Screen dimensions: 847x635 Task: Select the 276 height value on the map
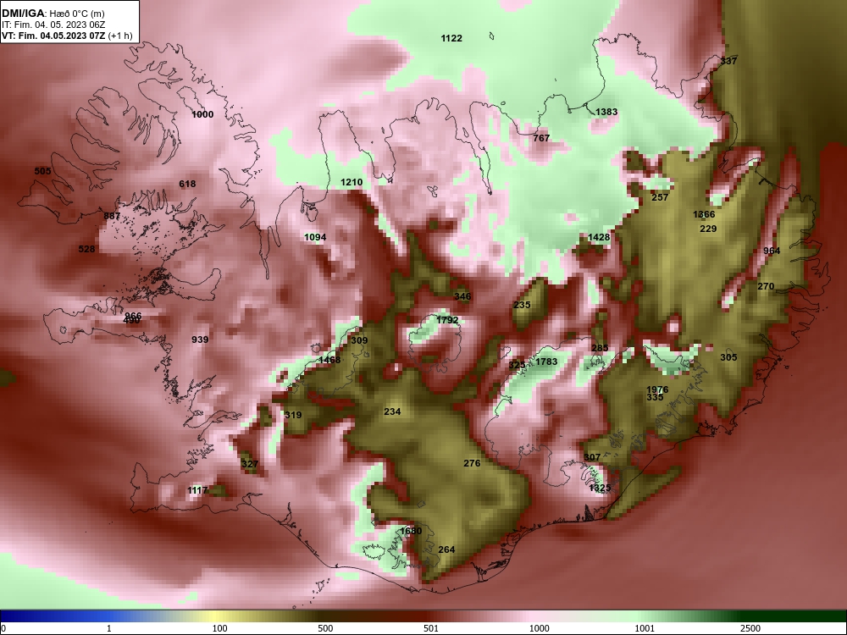coord(472,463)
